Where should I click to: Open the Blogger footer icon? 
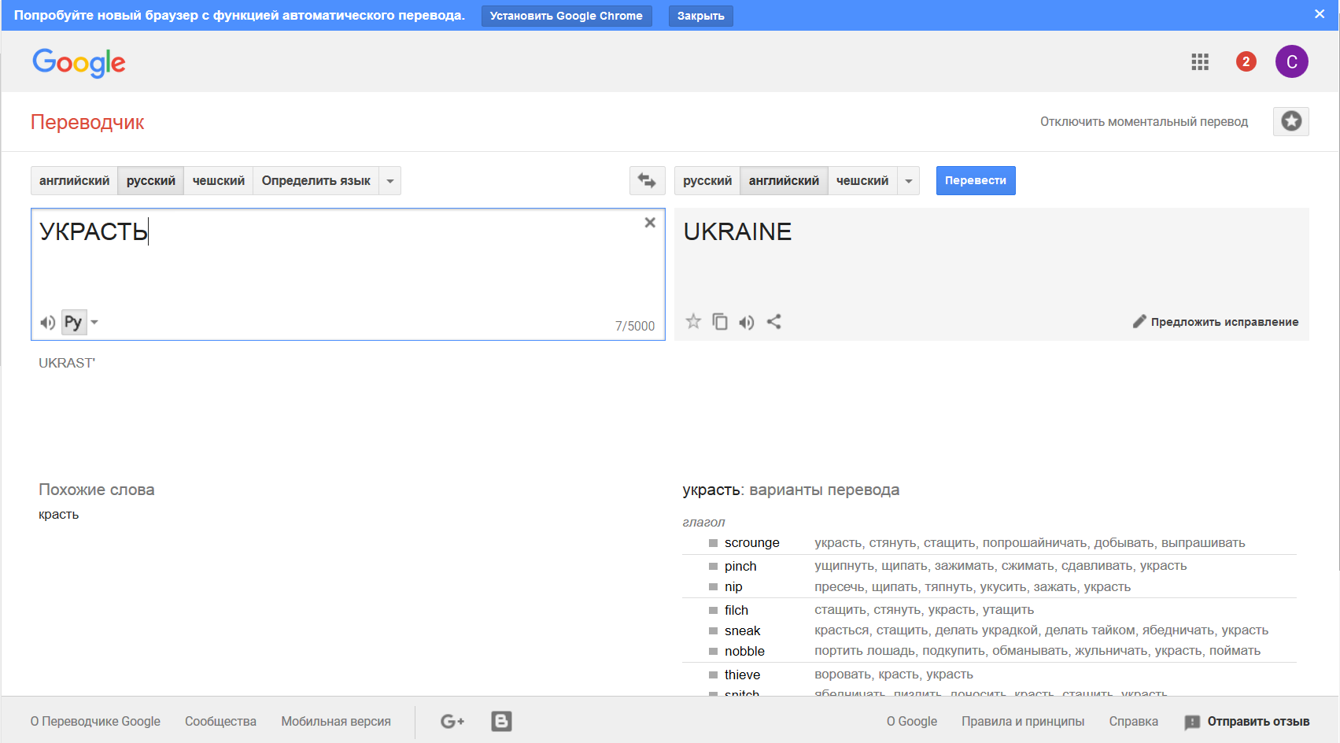point(501,721)
